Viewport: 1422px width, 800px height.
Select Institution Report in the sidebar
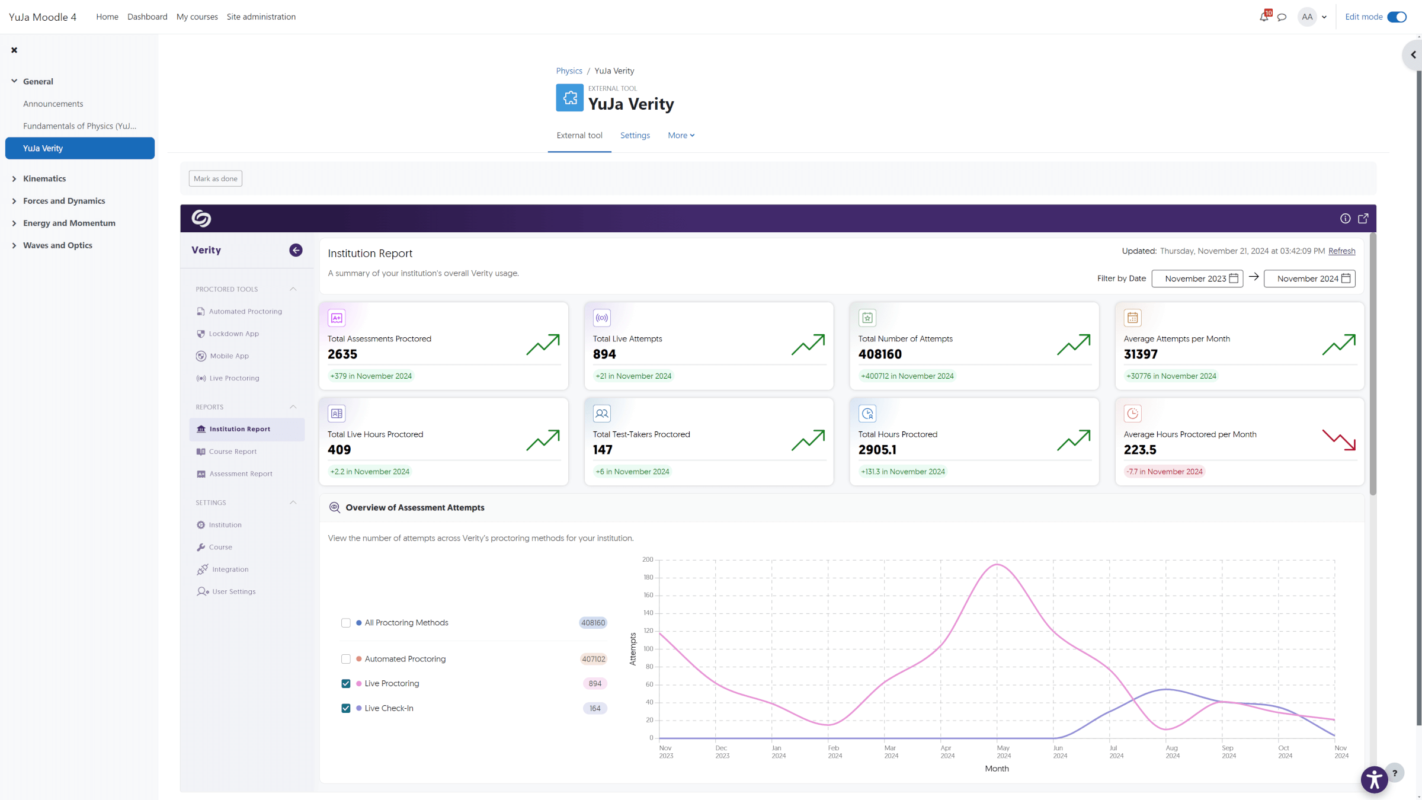[247, 429]
